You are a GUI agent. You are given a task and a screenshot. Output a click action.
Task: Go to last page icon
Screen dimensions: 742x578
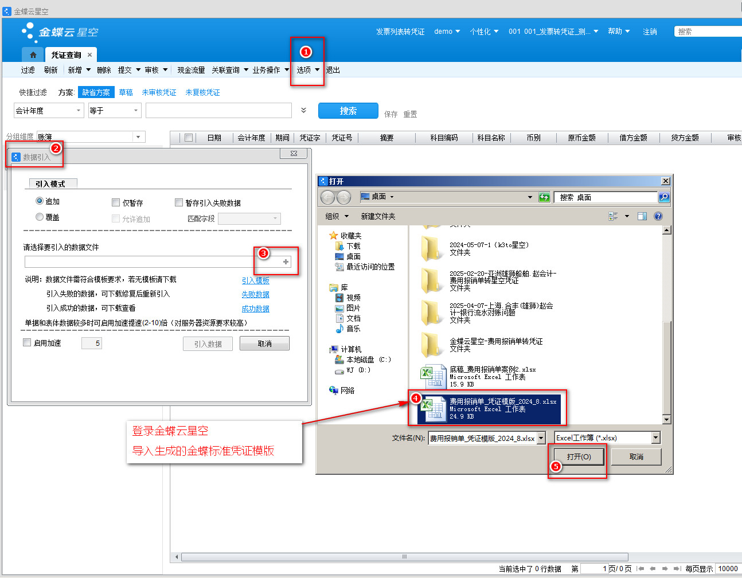pyautogui.click(x=677, y=569)
